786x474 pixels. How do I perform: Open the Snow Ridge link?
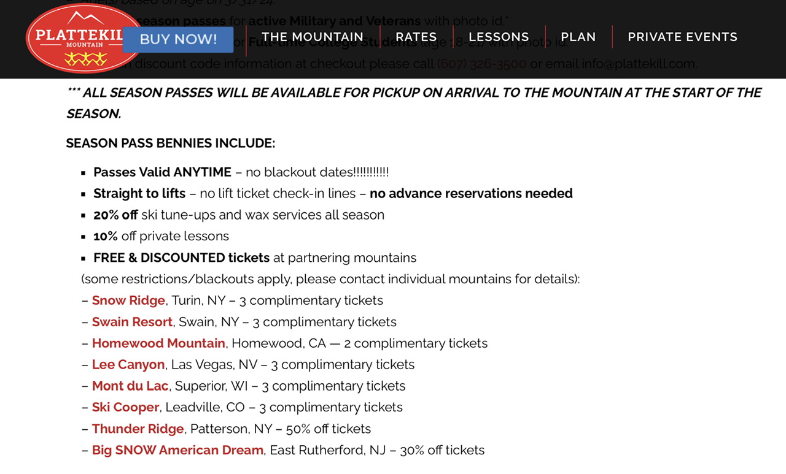(128, 300)
